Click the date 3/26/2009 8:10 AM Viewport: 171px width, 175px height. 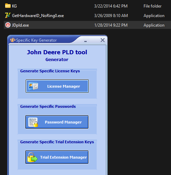[111, 16]
